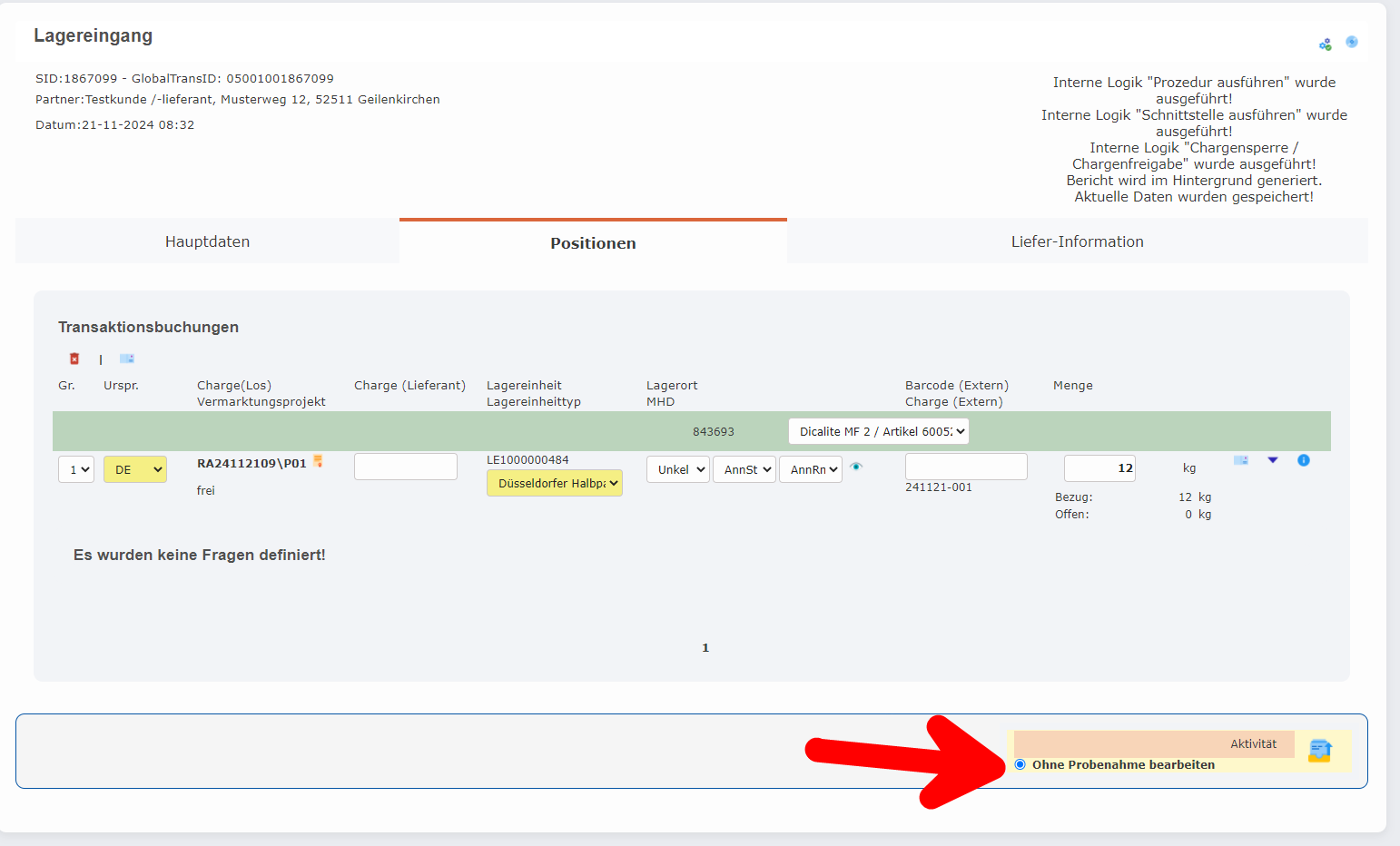Click the card icon right of the kg unit
This screenshot has width=1400, height=846.
point(1241,460)
